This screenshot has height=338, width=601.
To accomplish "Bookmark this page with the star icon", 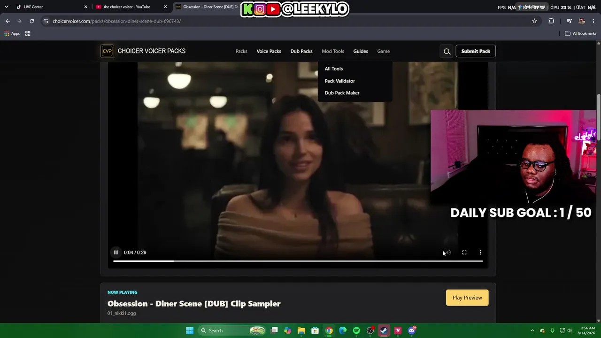I will click(534, 21).
